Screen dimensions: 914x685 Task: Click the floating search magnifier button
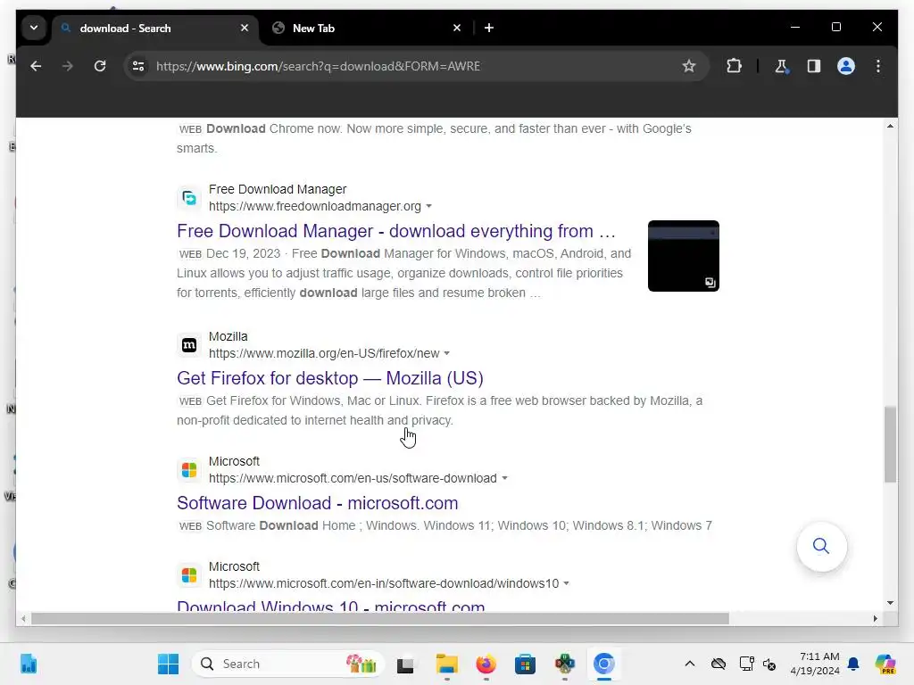(821, 547)
